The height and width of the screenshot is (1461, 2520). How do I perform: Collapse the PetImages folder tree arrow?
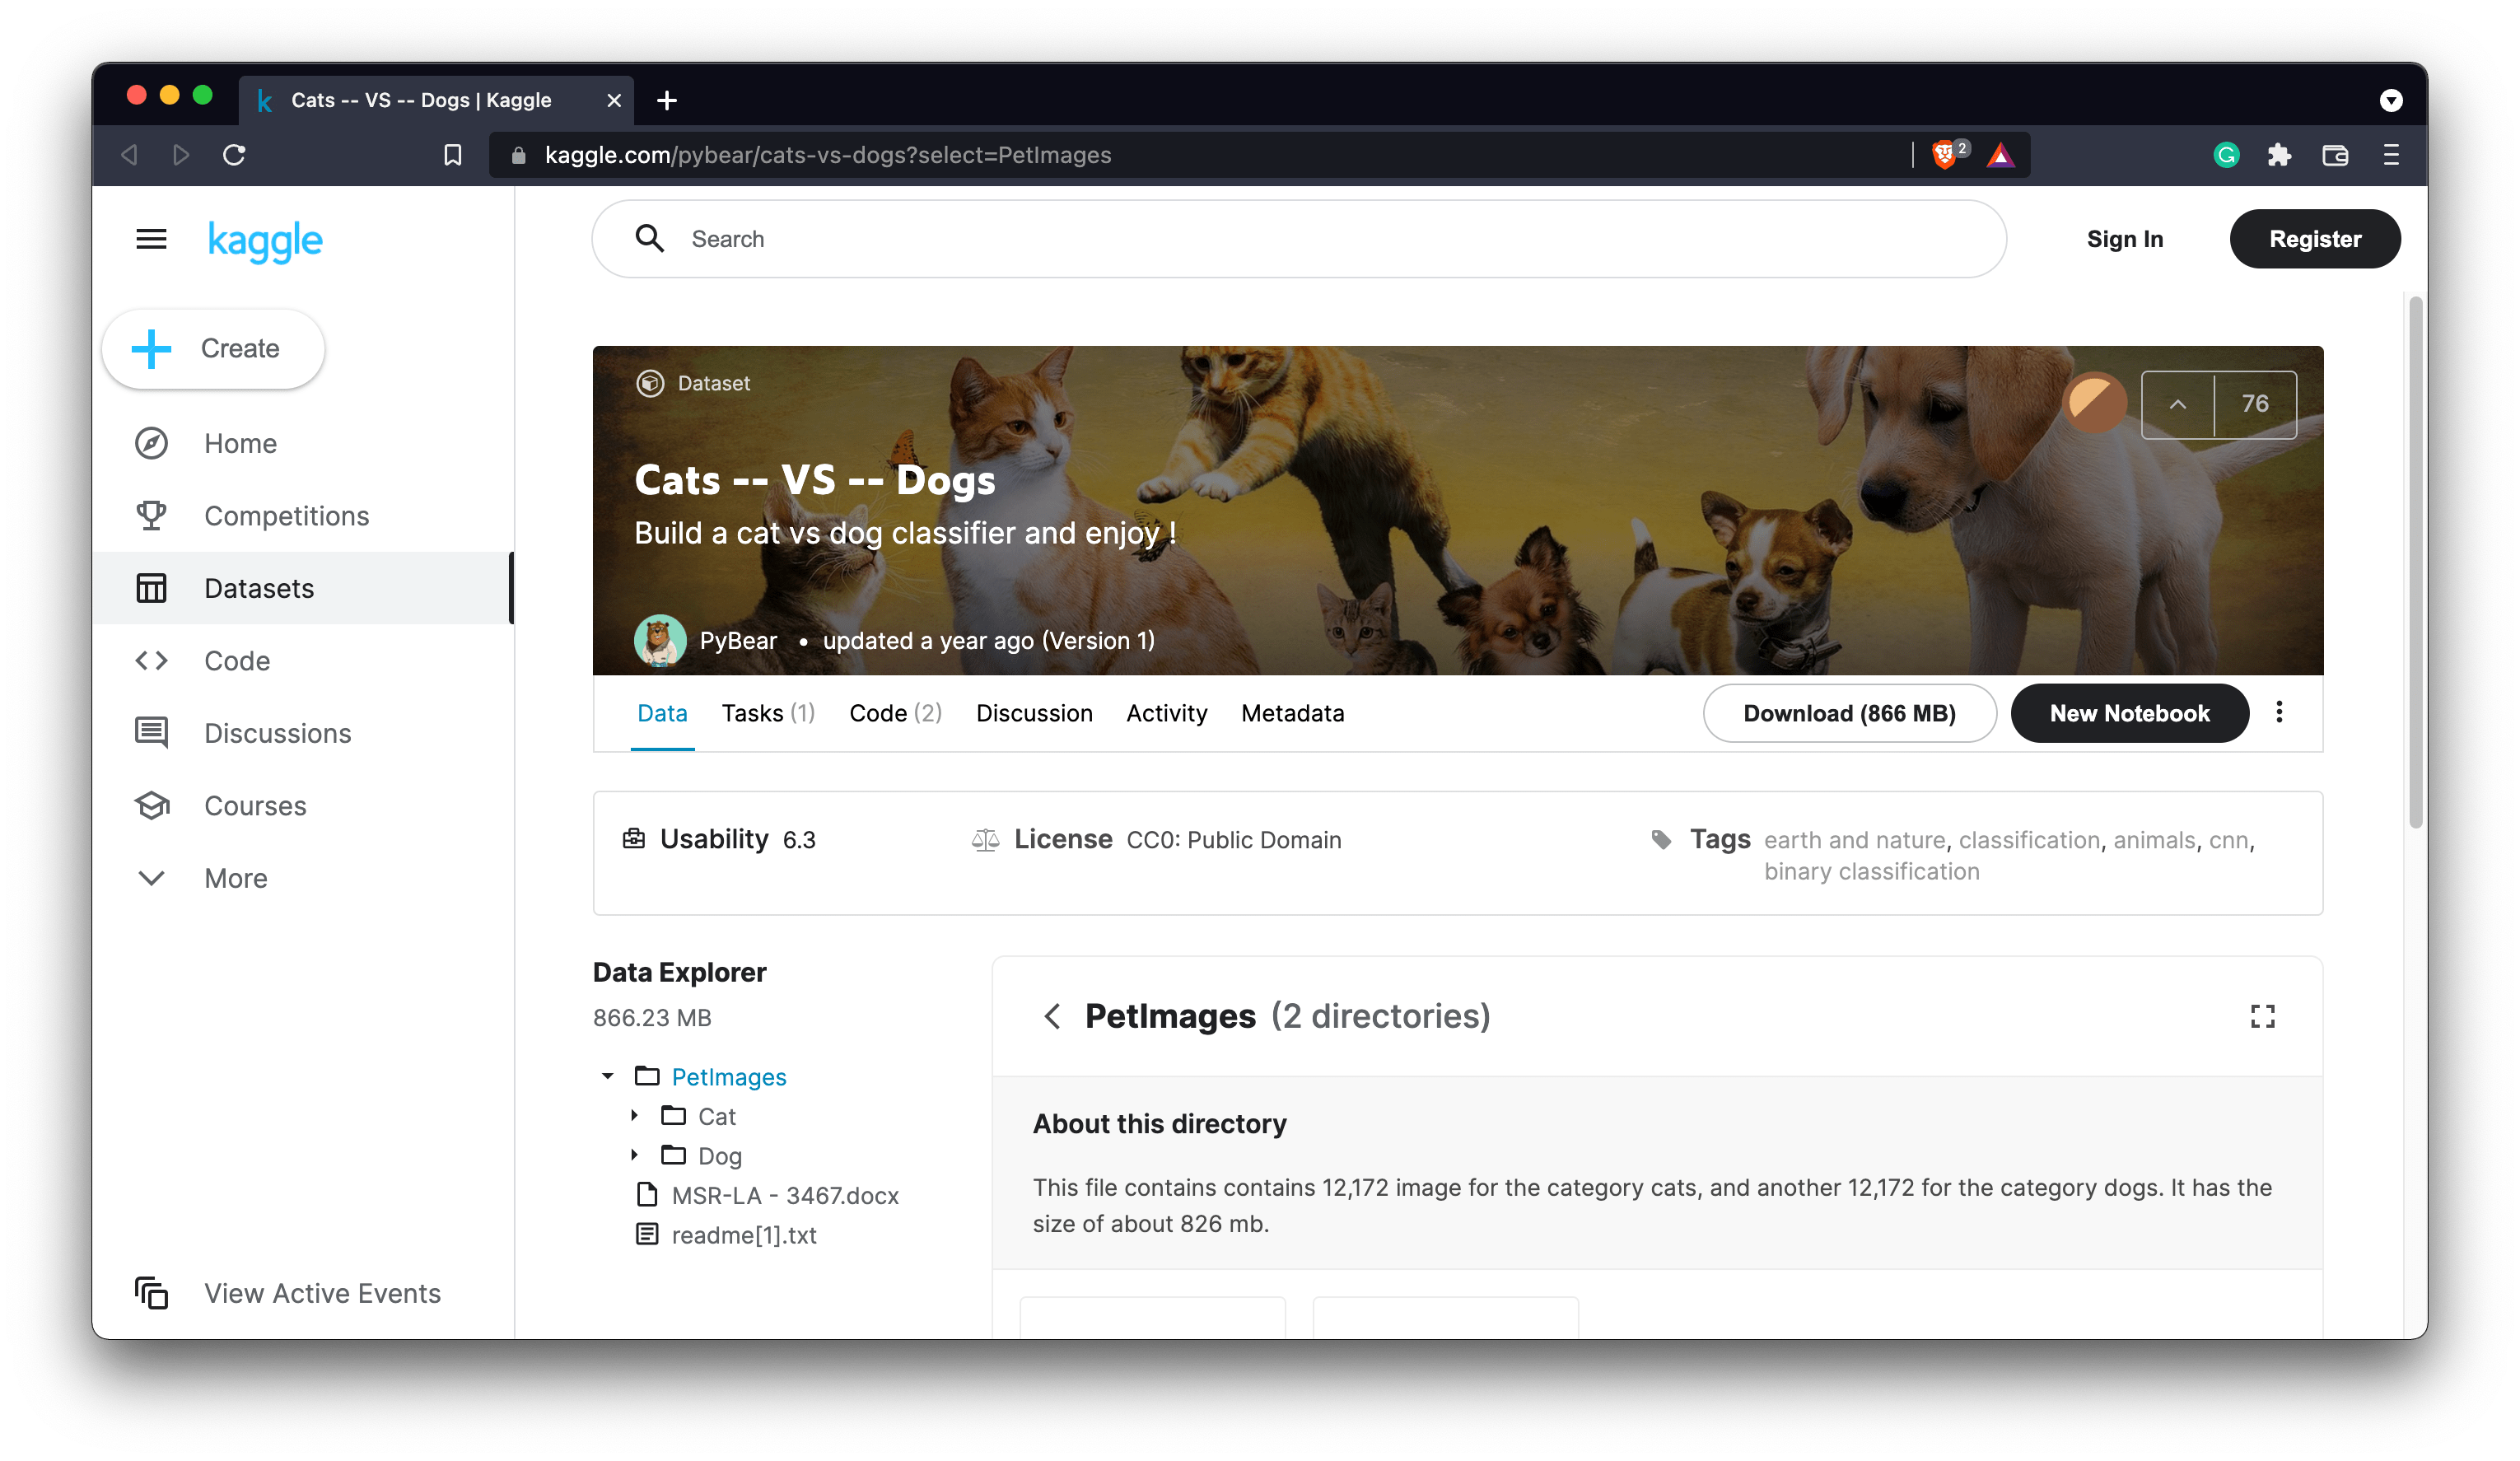tap(607, 1076)
